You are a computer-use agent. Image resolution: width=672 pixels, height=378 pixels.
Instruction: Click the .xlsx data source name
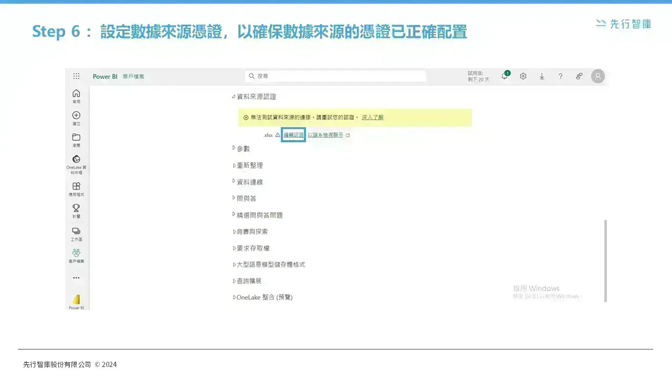pyautogui.click(x=268, y=135)
